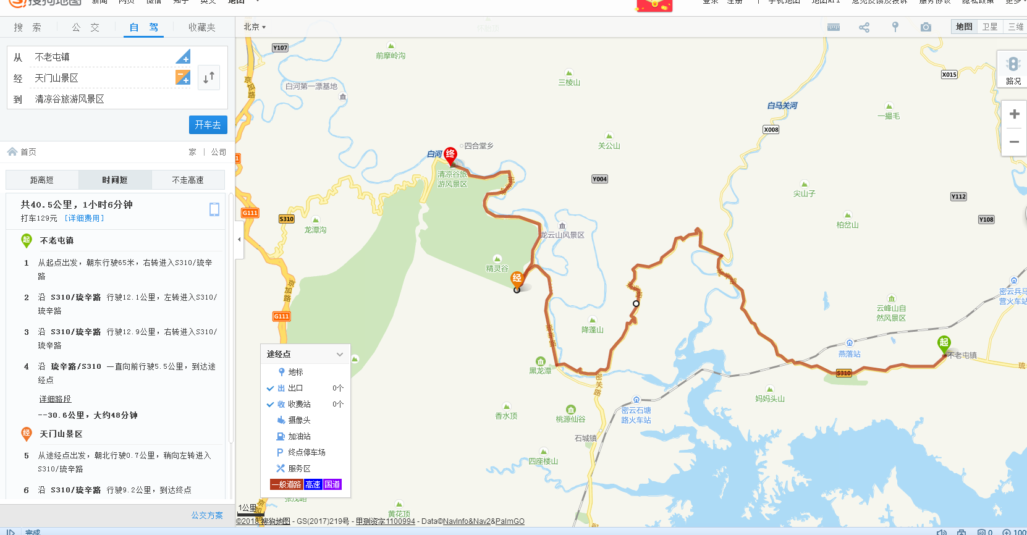Click the 开车去 button
Screen dimensions: 1027x535
208,125
